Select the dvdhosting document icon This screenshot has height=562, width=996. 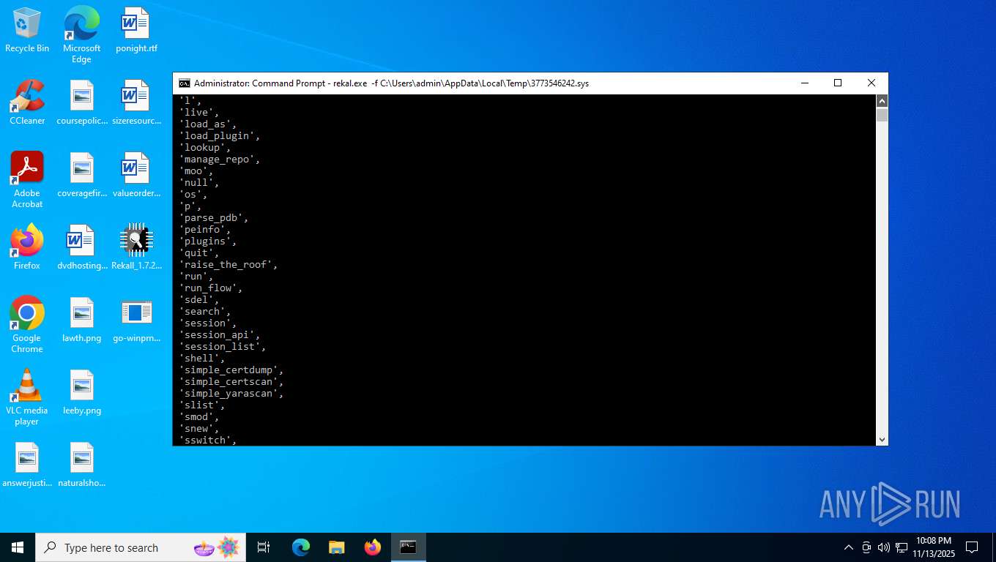[x=81, y=247]
